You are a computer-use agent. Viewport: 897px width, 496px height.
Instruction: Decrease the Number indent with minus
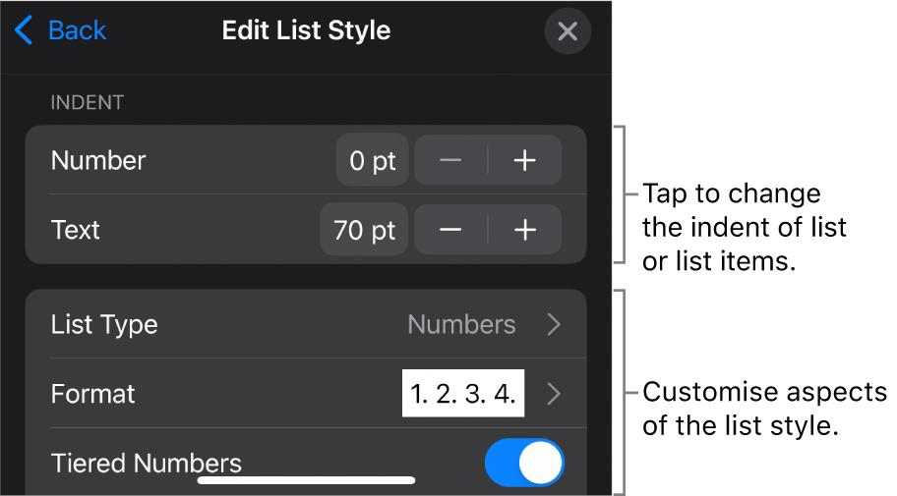coord(450,161)
